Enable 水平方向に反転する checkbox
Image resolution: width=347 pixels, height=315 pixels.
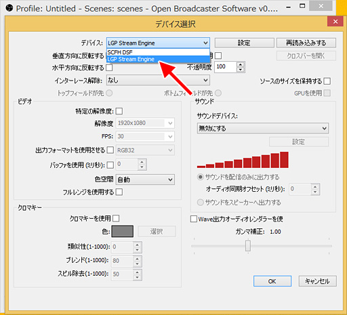coord(109,68)
